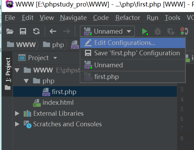The image size is (194, 150).
Task: Click line number 5 in editor gutter
Action: [x=182, y=109]
